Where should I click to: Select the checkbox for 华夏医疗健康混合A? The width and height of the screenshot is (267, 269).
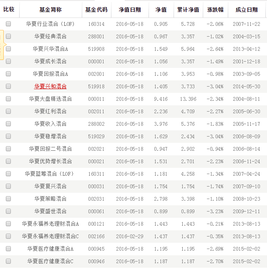tap(8, 249)
